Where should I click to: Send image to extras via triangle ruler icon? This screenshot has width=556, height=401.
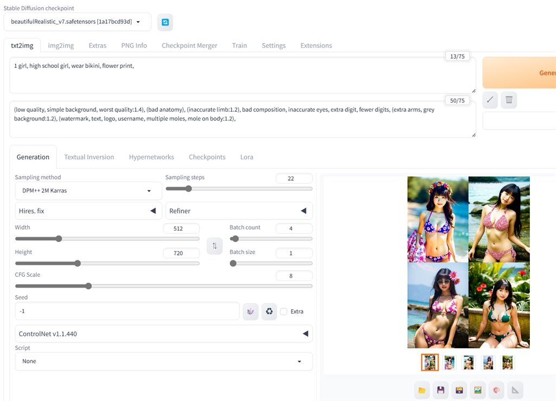point(515,390)
